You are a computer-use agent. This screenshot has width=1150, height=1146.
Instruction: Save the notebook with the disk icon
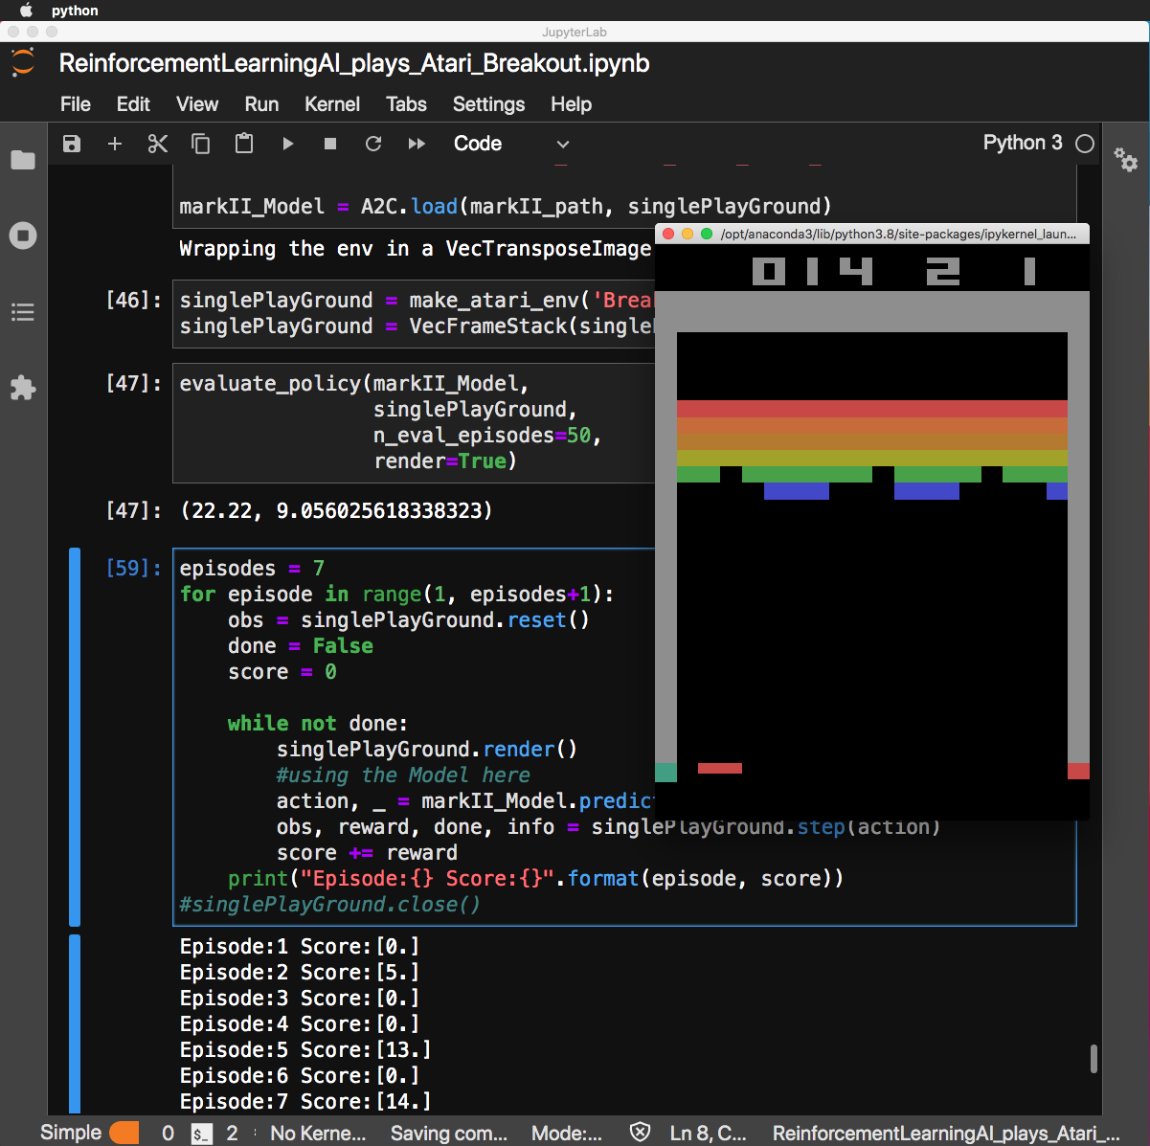coord(72,144)
